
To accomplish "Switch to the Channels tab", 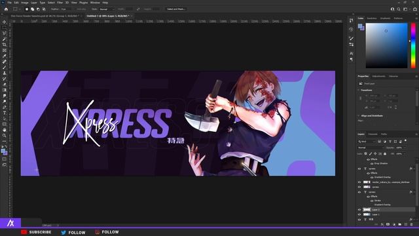I will 373,134.
